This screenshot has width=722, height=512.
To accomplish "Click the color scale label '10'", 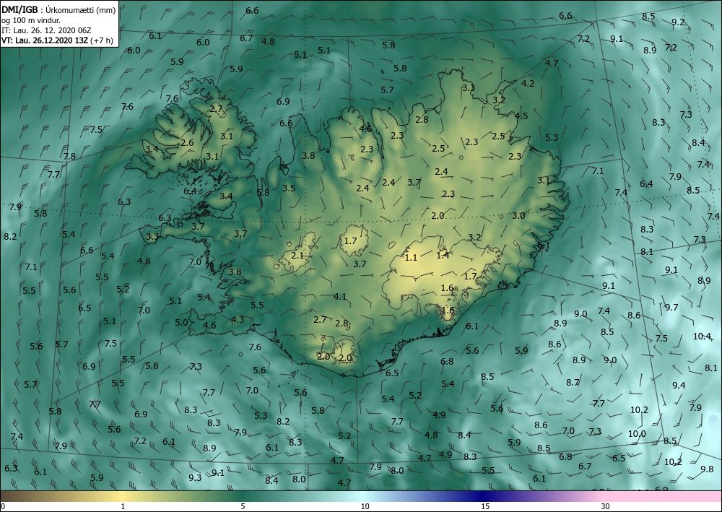I will pyautogui.click(x=365, y=506).
